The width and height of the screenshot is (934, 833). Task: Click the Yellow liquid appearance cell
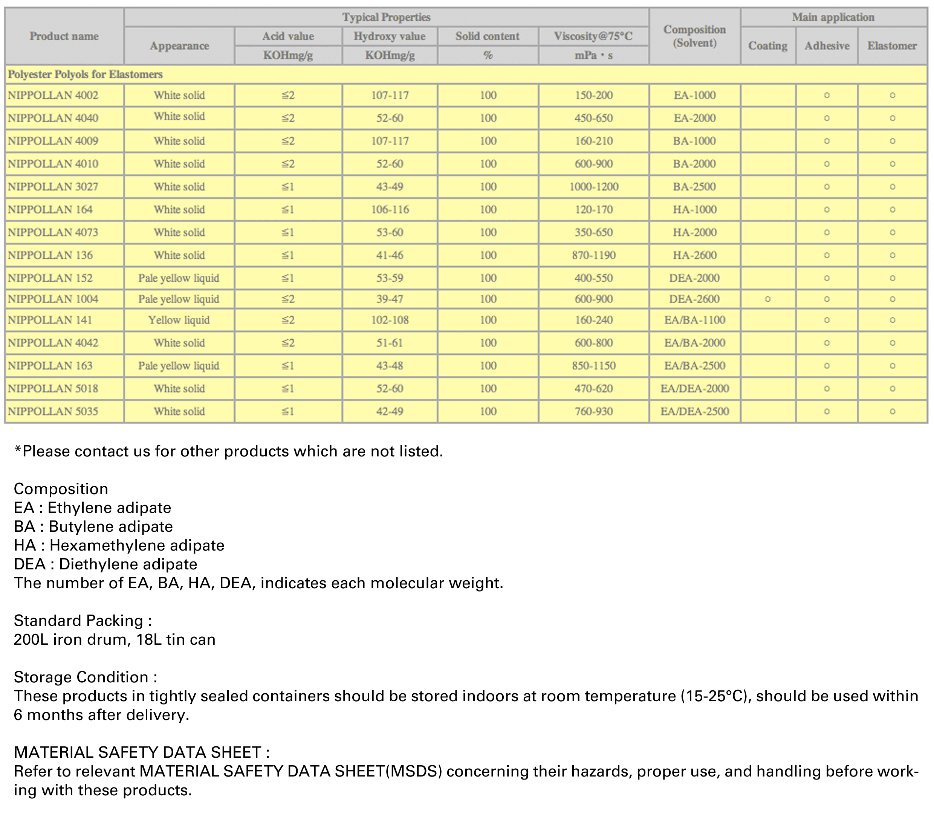pyautogui.click(x=179, y=320)
